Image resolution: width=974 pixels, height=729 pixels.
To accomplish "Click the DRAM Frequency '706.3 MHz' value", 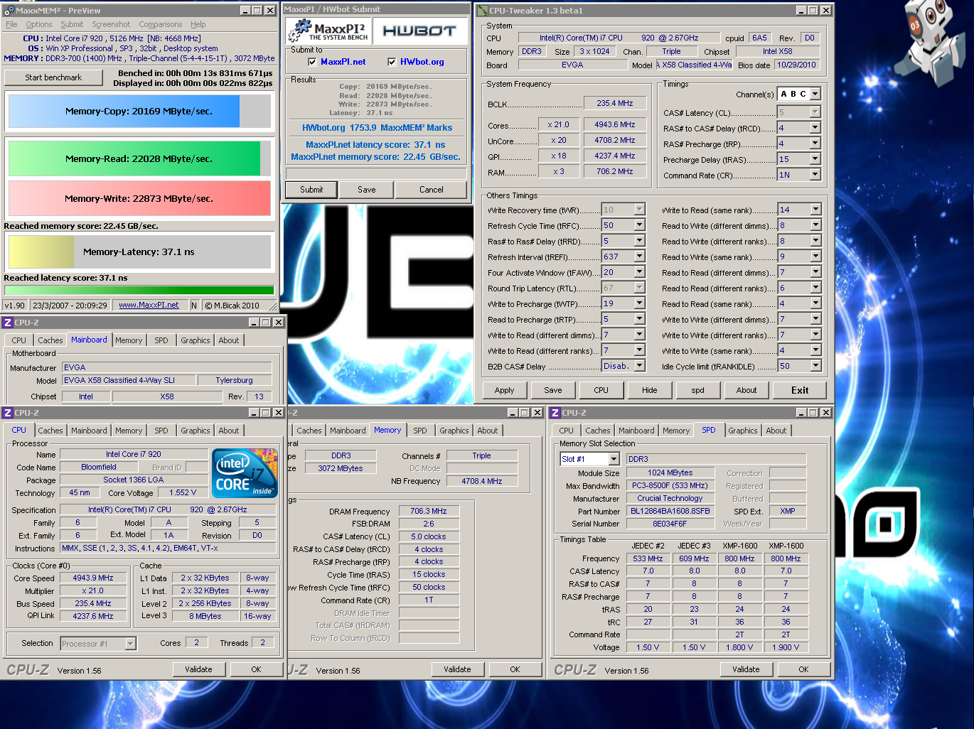I will click(429, 511).
